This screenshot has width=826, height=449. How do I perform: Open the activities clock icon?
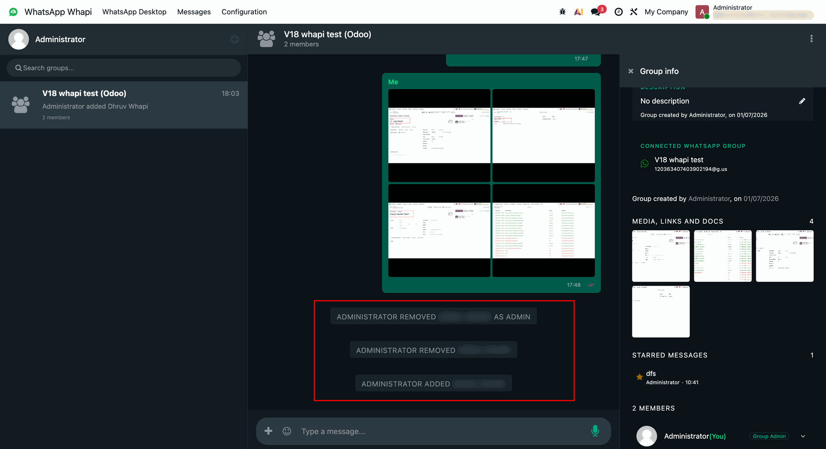tap(618, 12)
